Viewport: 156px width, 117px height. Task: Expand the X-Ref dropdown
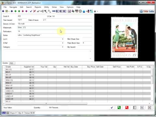tap(63, 43)
